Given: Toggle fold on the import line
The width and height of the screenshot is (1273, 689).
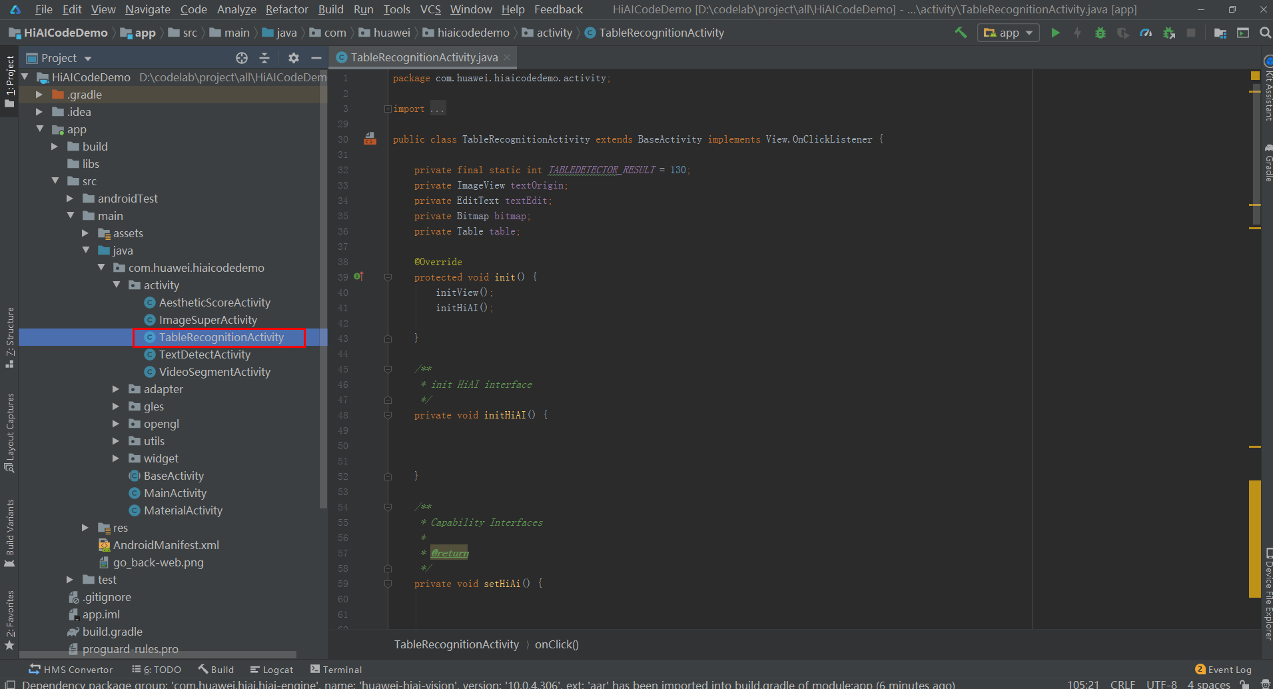Looking at the screenshot, I should tap(387, 109).
